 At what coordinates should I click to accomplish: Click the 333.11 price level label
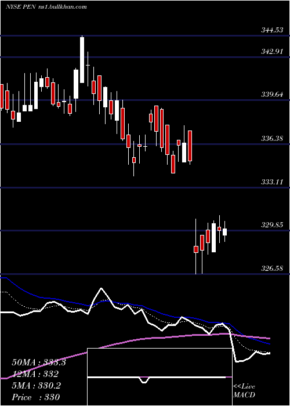tap(272, 182)
